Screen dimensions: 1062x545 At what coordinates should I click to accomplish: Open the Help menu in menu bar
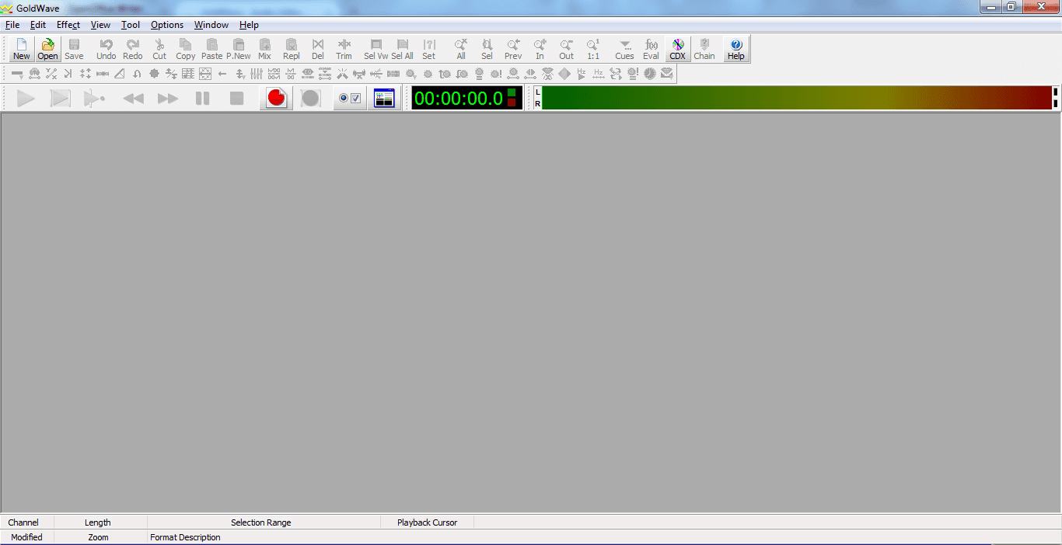click(249, 25)
